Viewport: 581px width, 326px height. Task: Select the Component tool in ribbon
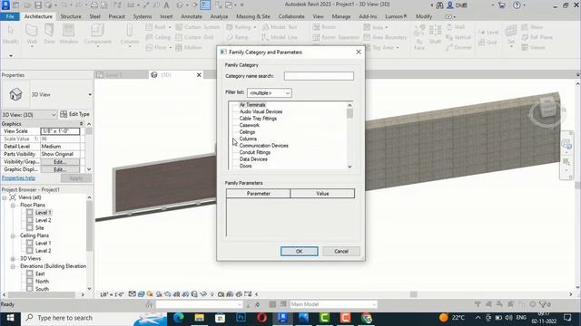click(97, 34)
